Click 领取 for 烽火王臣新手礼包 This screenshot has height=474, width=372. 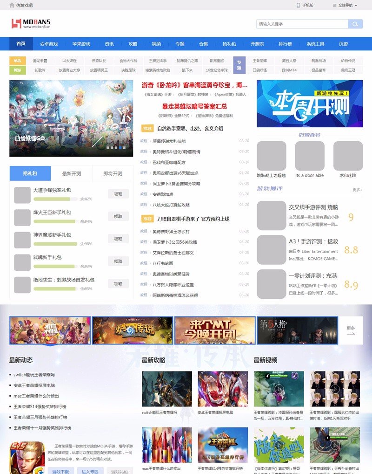pyautogui.click(x=118, y=216)
